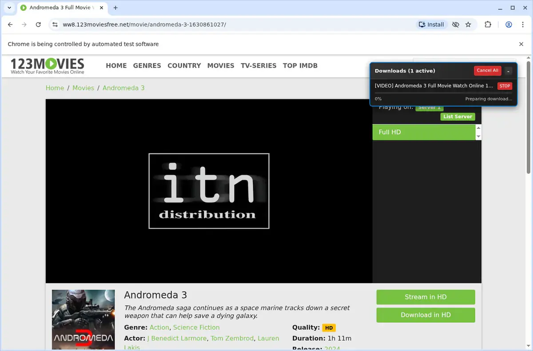Click the browser forward arrow
The height and width of the screenshot is (351, 533).
24,24
